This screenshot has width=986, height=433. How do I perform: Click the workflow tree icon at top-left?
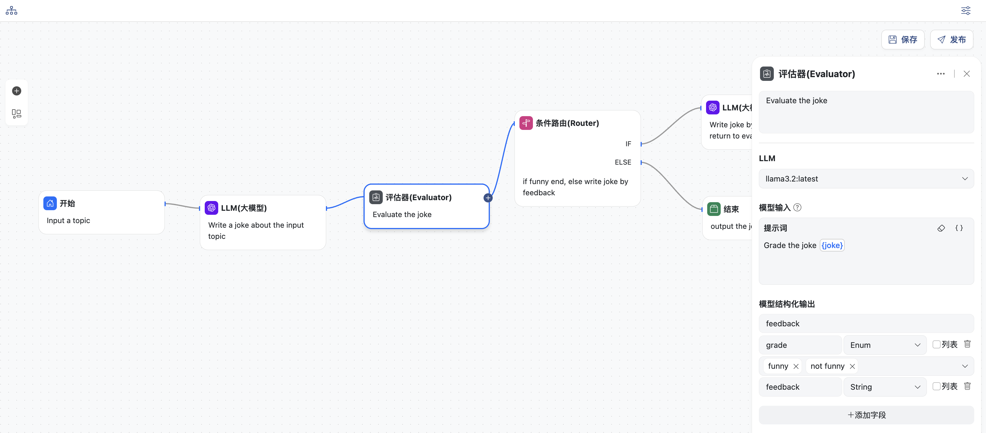[x=11, y=10]
